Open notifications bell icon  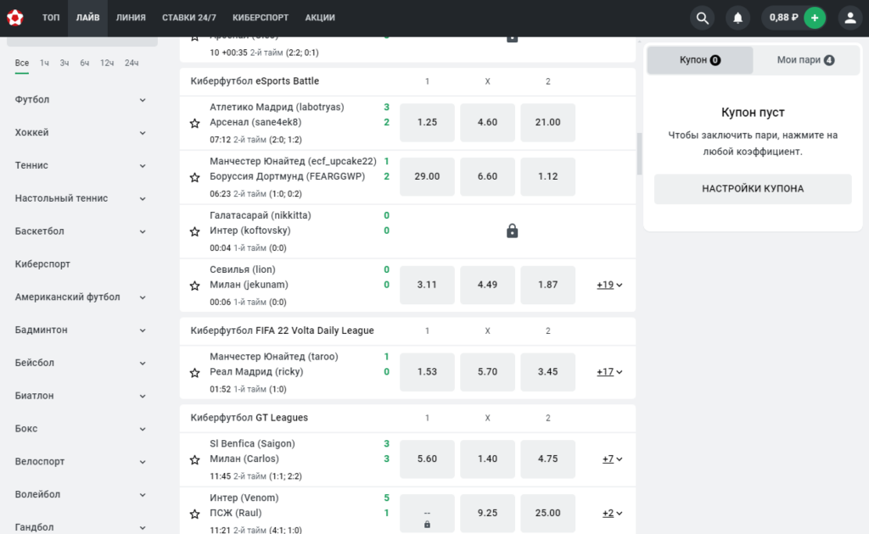pos(737,18)
